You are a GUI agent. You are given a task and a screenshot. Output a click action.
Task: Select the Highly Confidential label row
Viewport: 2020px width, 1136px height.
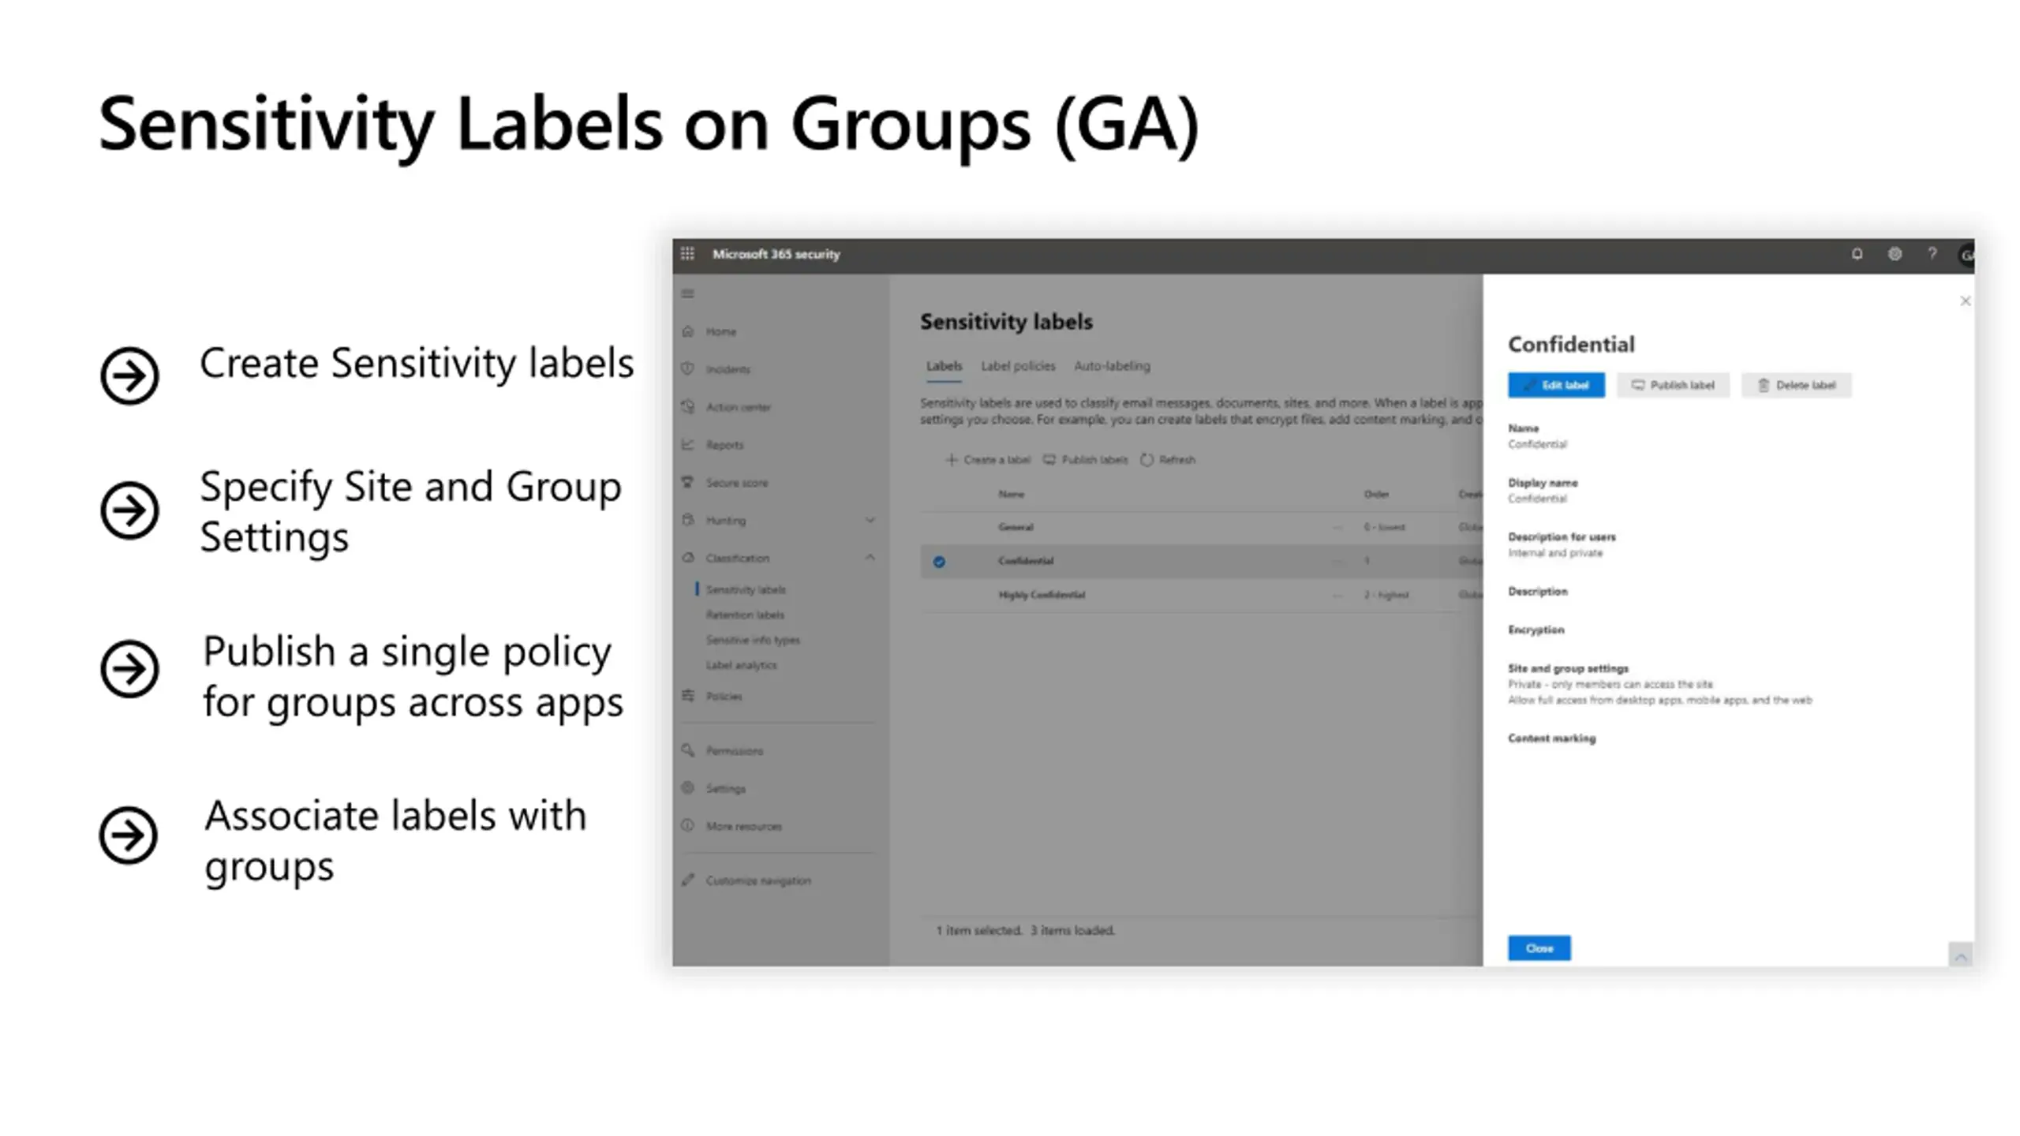click(1042, 595)
